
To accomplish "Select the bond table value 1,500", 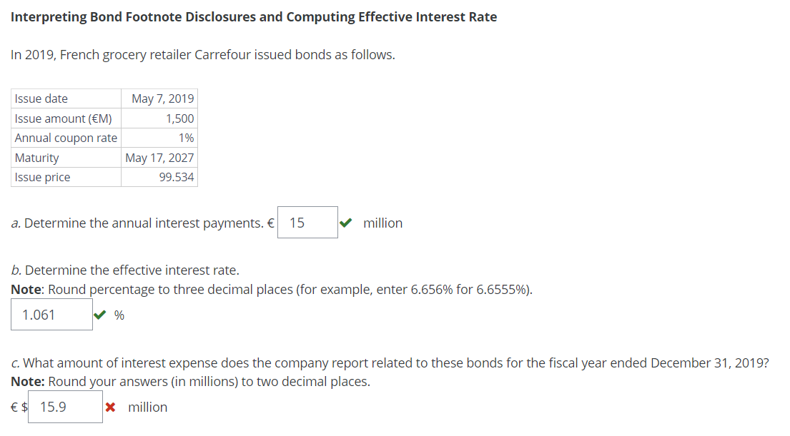I will [180, 118].
